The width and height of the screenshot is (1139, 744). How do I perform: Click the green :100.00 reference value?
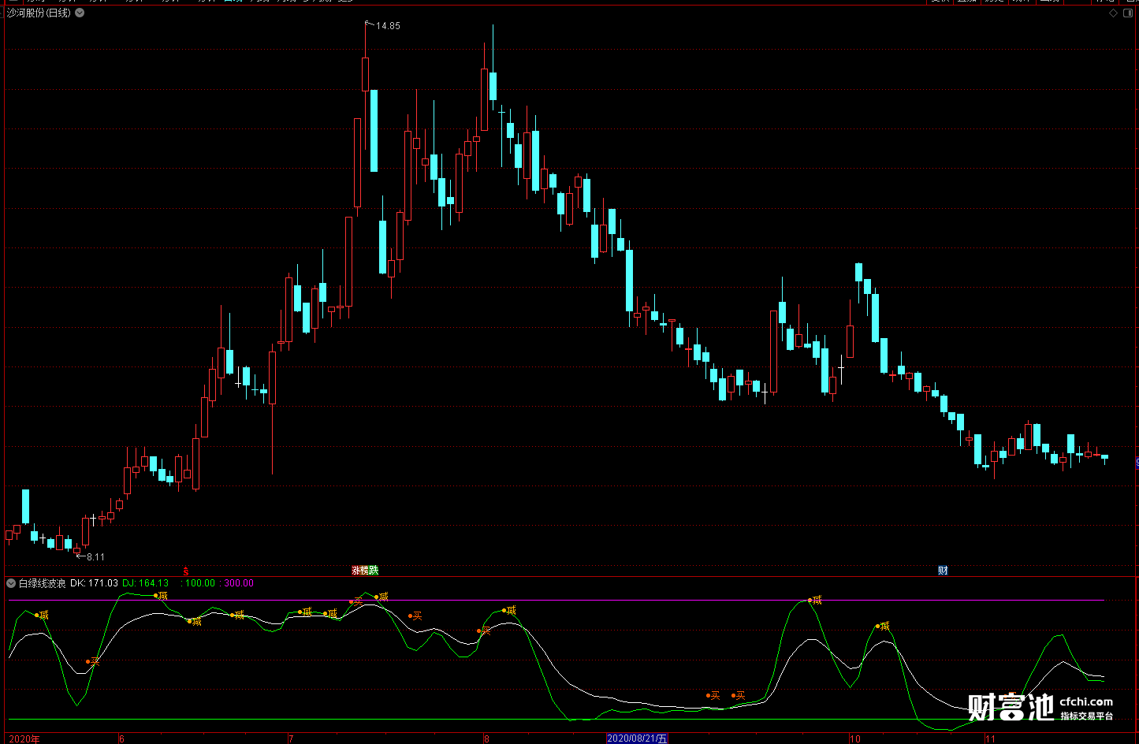[x=198, y=583]
